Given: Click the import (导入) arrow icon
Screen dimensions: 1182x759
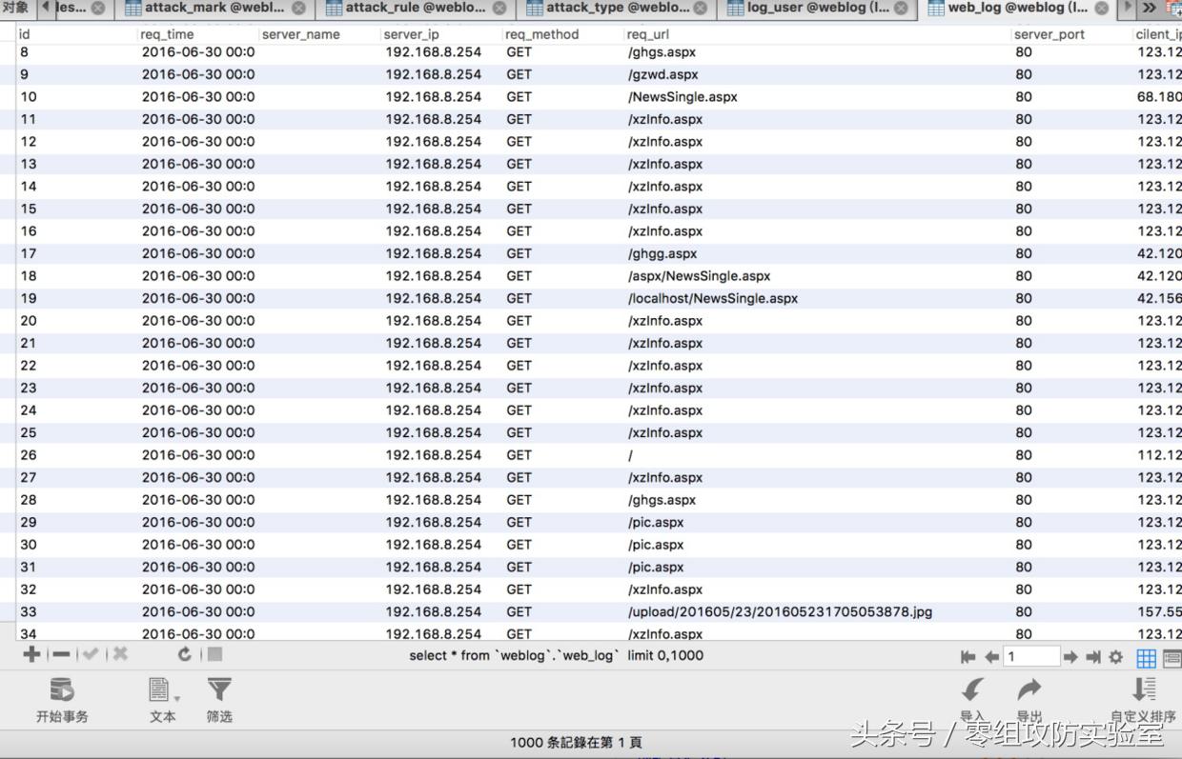Looking at the screenshot, I should coord(972,690).
